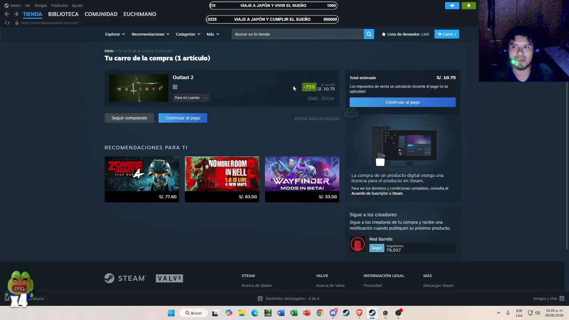Open the Steam menu
This screenshot has width=569, height=320.
tap(12, 5)
